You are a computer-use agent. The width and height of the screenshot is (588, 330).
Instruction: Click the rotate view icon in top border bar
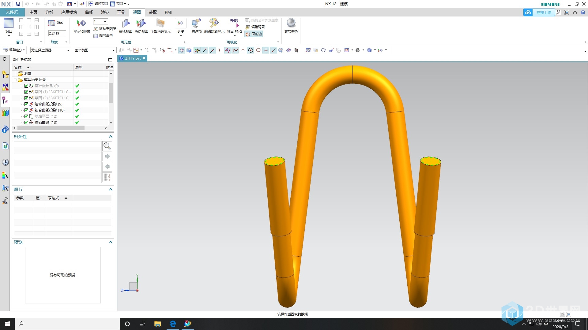click(x=323, y=50)
